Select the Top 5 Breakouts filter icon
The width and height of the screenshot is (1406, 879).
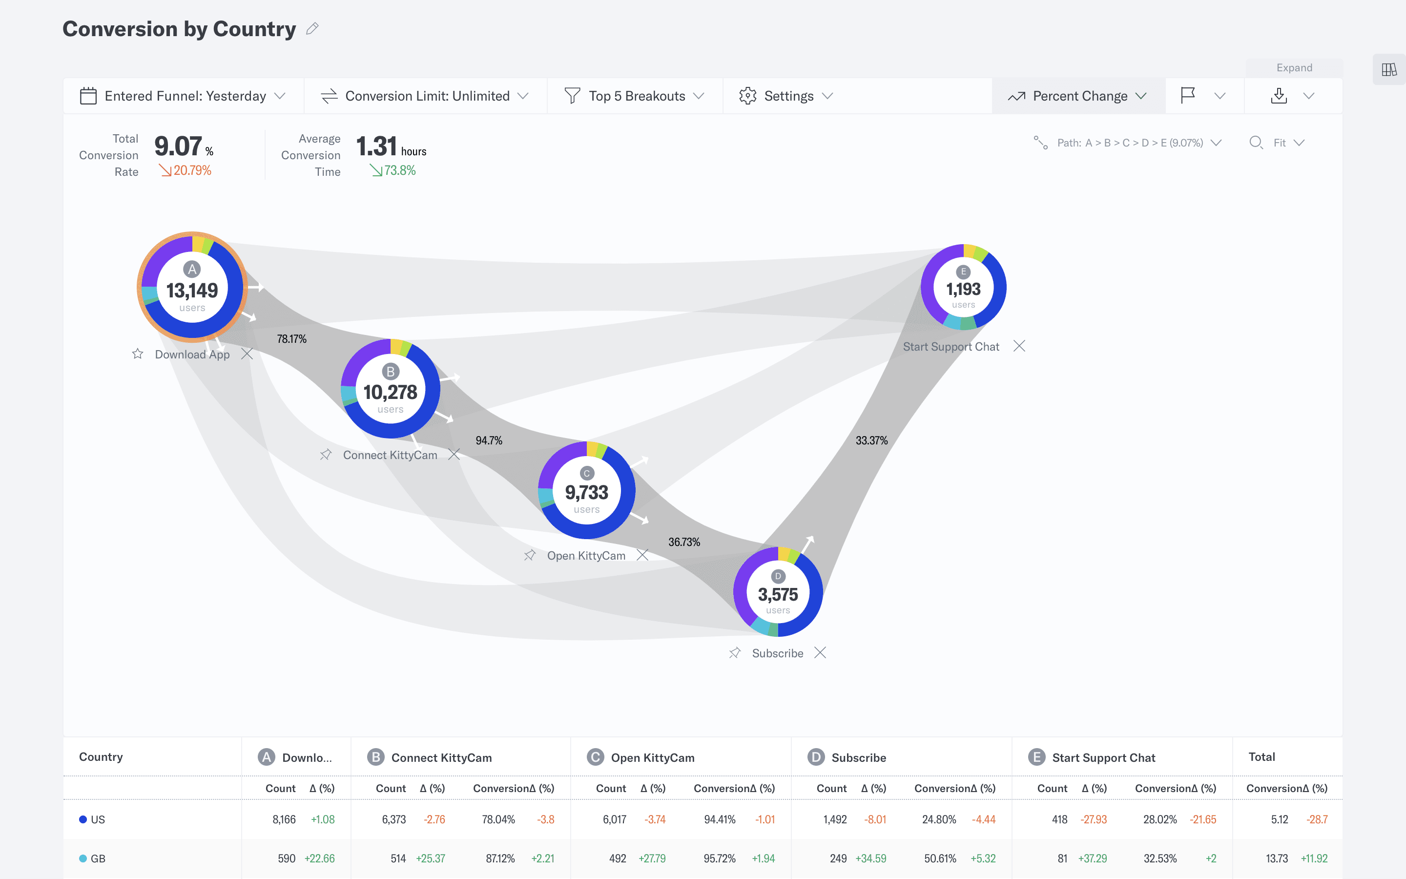572,96
